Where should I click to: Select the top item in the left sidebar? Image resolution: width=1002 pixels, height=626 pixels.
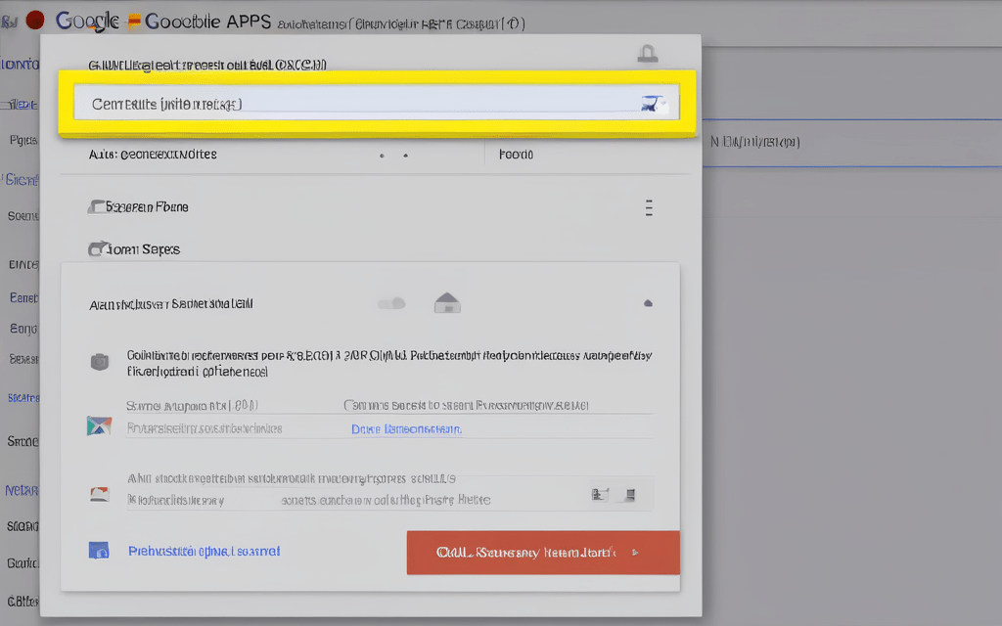coord(22,65)
